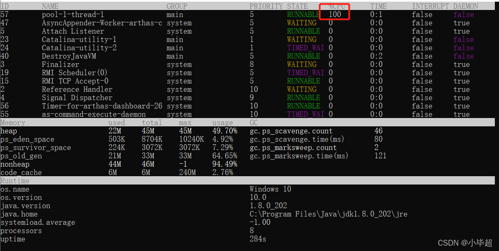Click the Catalina-utility-1 thread name

tap(79, 39)
